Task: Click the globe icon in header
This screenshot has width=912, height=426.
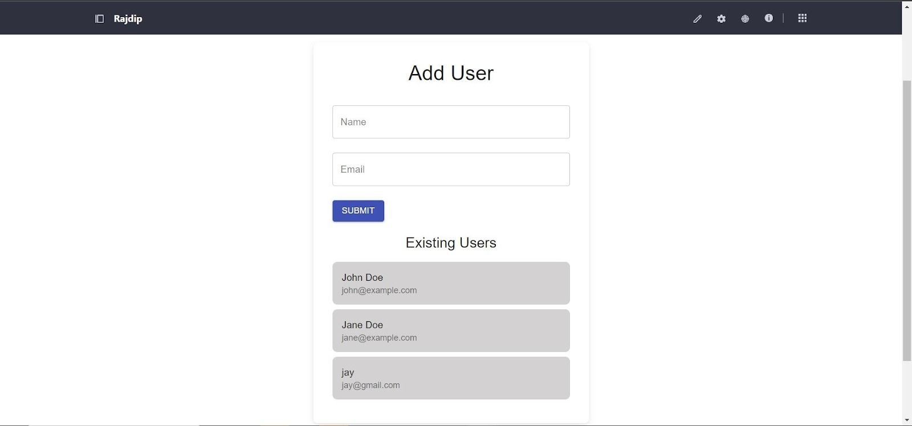Action: pyautogui.click(x=745, y=19)
